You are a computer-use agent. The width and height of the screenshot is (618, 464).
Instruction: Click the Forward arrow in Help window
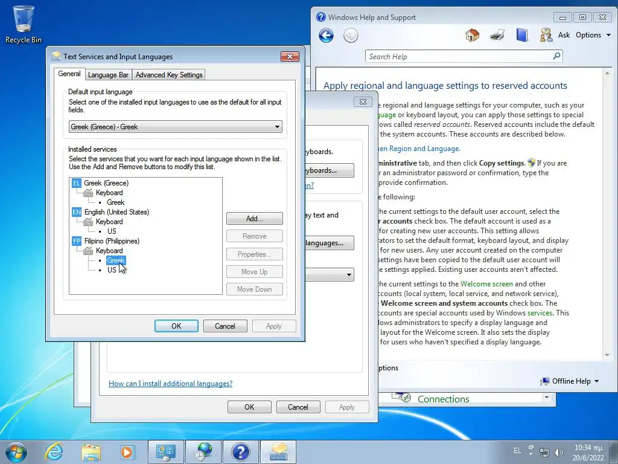[x=351, y=36]
